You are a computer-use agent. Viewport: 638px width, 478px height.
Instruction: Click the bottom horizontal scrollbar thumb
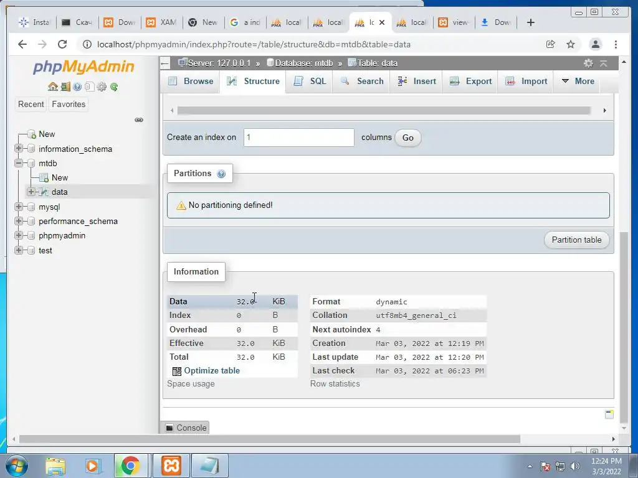270,439
